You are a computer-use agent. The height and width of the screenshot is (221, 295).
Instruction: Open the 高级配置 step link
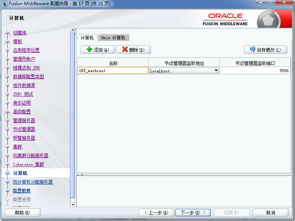(22, 112)
